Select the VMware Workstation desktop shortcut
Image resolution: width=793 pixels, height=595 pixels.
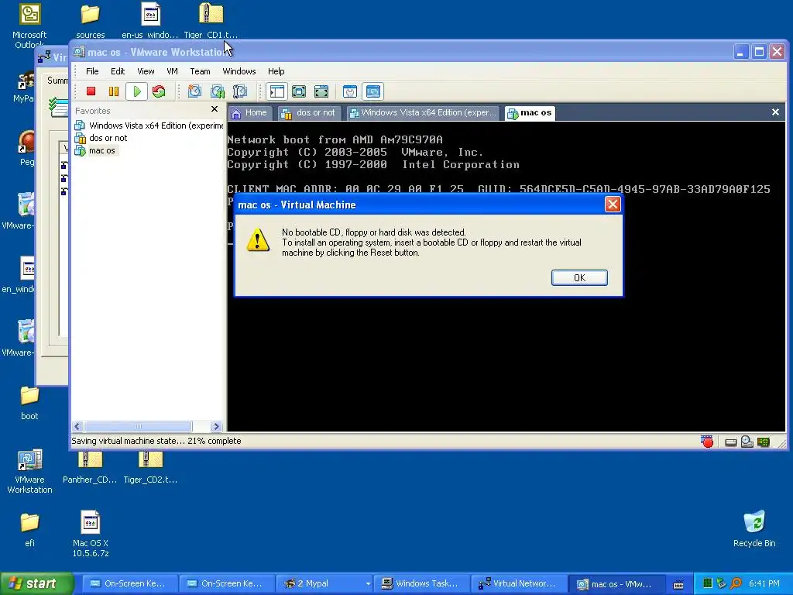[x=29, y=472]
